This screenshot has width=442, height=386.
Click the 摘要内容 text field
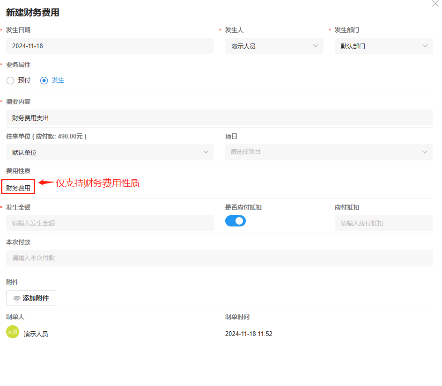219,117
